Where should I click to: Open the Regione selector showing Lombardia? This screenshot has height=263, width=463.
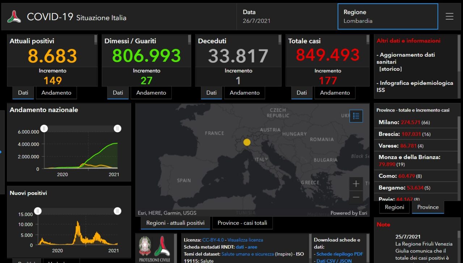(x=387, y=17)
